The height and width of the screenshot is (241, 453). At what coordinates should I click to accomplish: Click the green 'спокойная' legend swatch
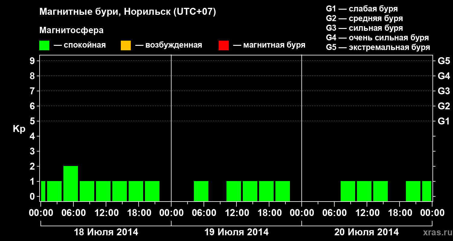tap(44, 45)
